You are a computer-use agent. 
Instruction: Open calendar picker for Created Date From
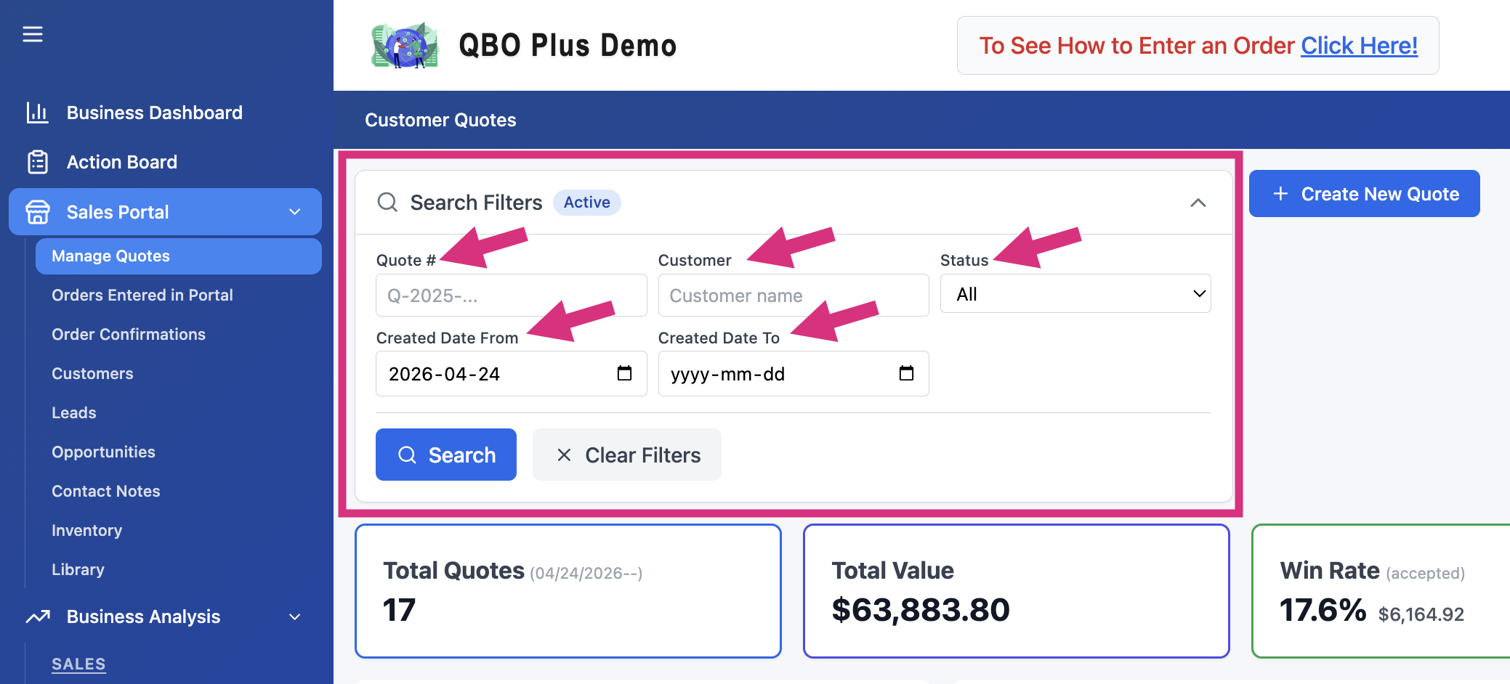coord(624,373)
